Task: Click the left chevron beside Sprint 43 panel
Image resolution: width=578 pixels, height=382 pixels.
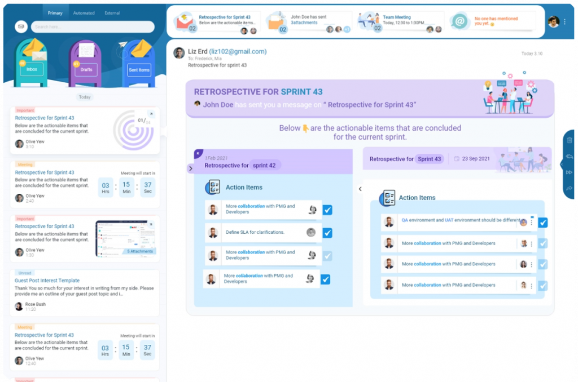Action: (x=360, y=189)
